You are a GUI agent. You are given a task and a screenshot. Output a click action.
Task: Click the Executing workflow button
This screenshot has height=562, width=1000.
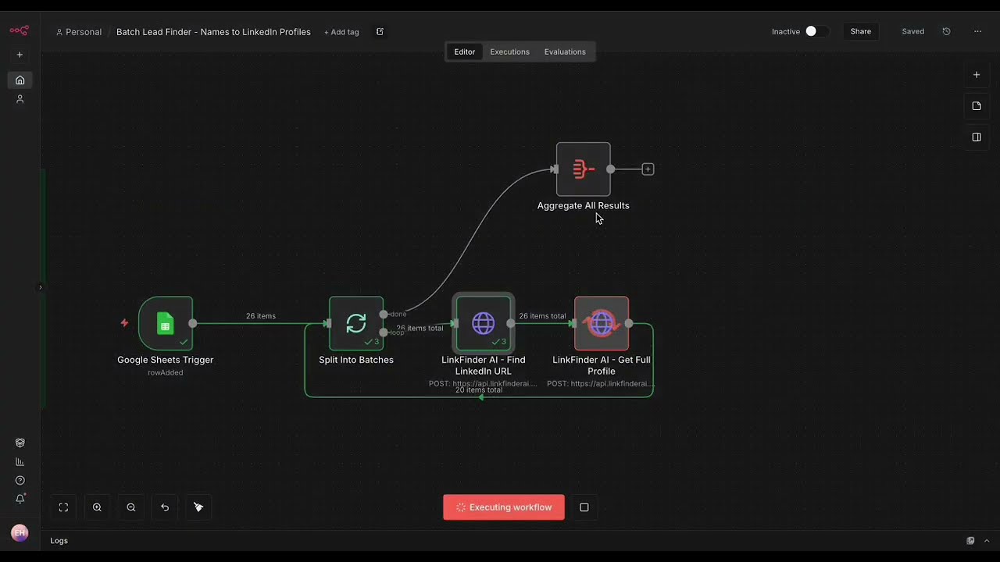tap(504, 507)
